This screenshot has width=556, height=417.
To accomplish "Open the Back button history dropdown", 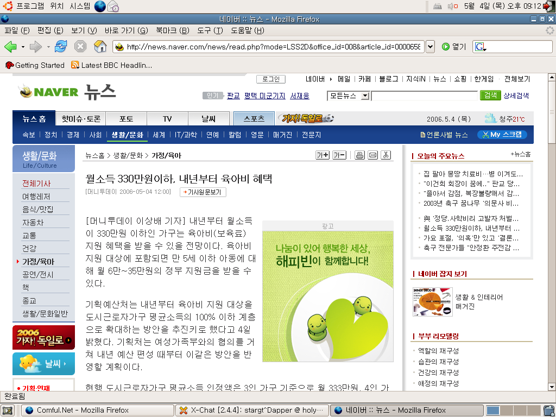I will (23, 47).
